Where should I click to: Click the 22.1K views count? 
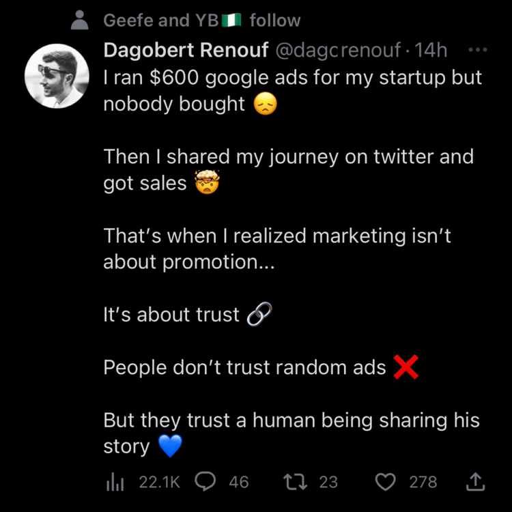[159, 482]
